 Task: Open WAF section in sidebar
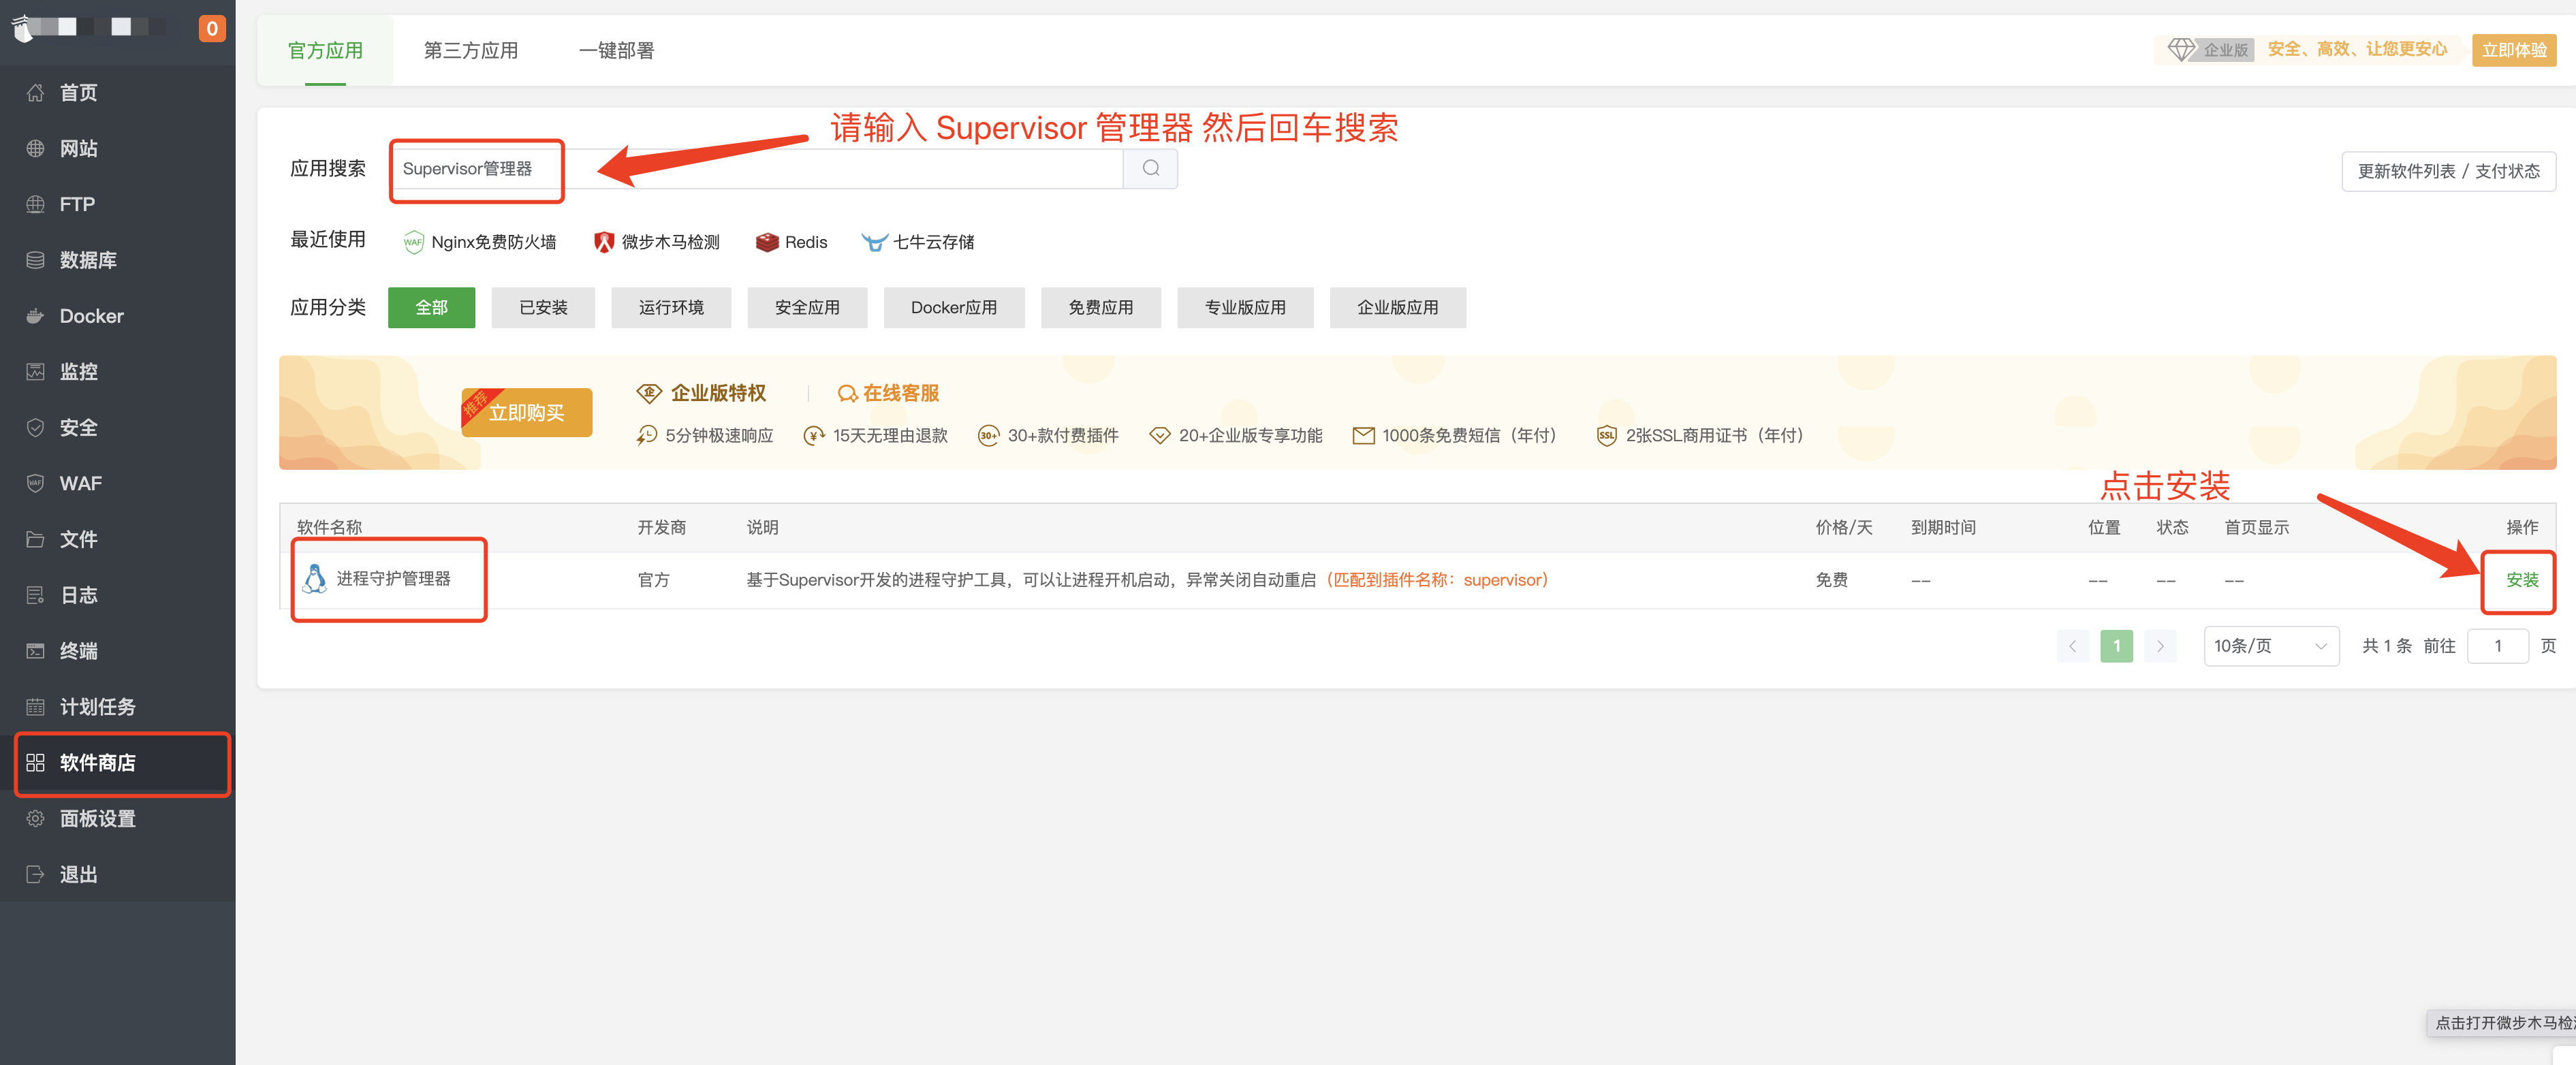tap(80, 483)
